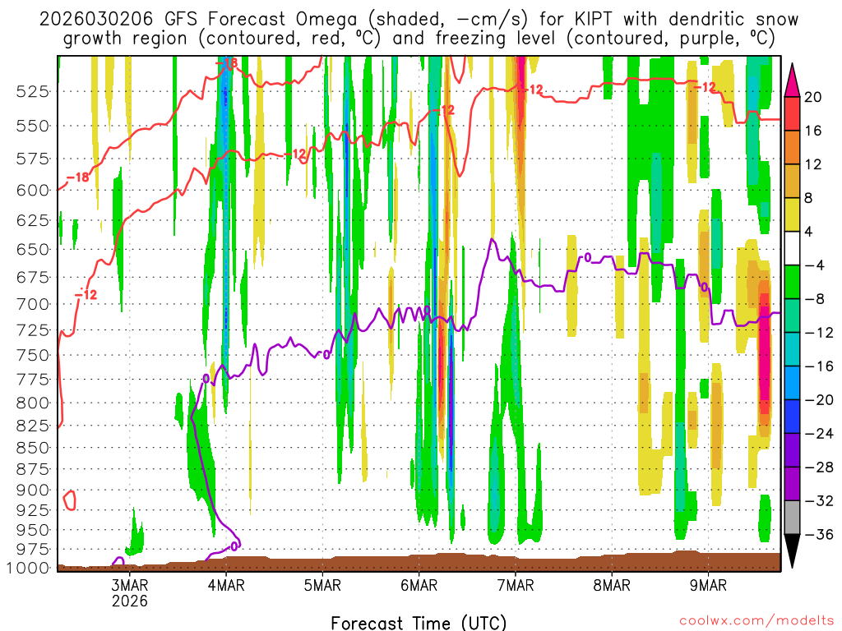The height and width of the screenshot is (631, 842).
Task: Click the 5MAR time axis label
Action: 322,585
